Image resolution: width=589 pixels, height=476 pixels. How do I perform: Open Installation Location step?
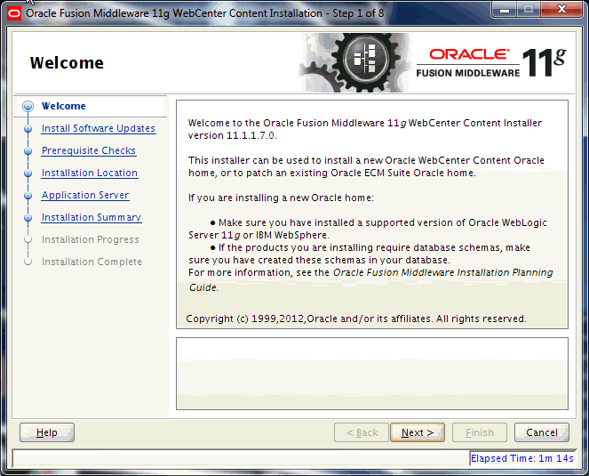click(x=90, y=173)
